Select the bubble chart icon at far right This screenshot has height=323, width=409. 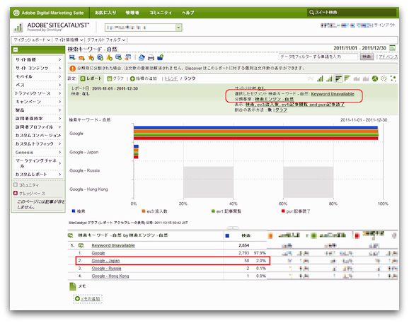[x=393, y=78]
